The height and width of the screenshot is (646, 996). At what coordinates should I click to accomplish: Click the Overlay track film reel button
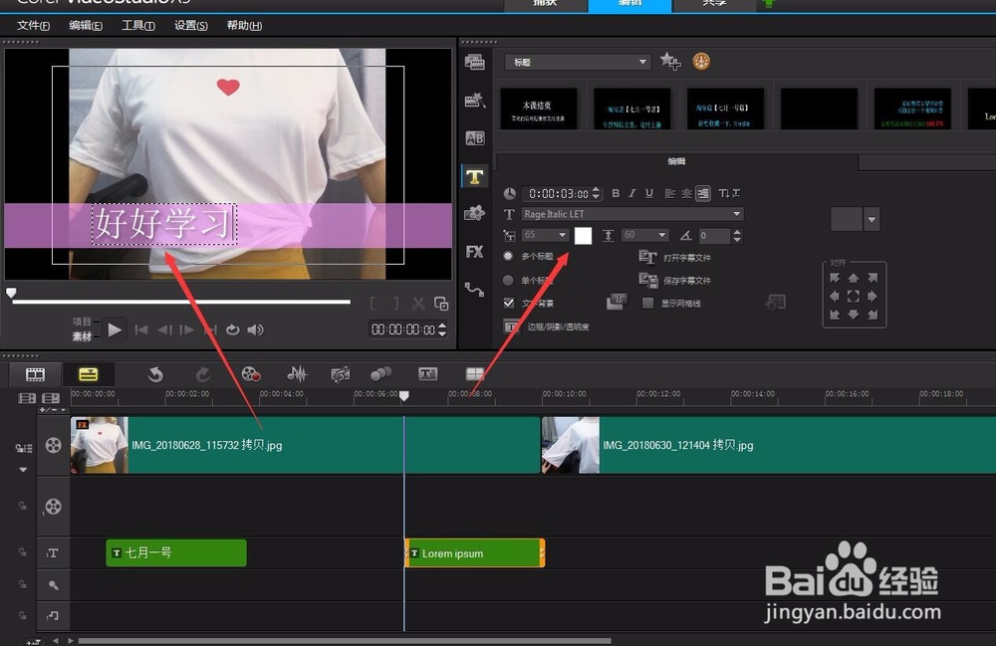click(54, 507)
